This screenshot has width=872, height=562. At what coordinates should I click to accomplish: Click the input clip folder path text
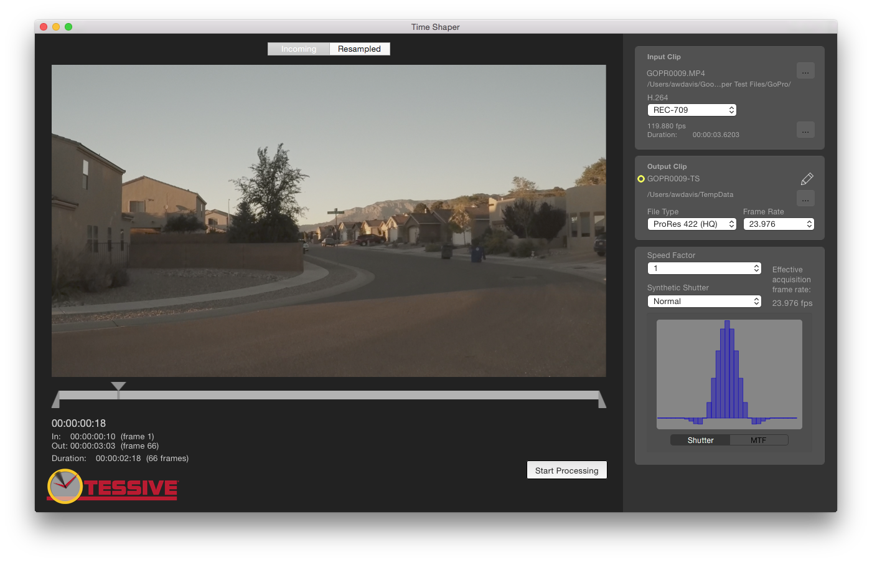[x=719, y=84]
